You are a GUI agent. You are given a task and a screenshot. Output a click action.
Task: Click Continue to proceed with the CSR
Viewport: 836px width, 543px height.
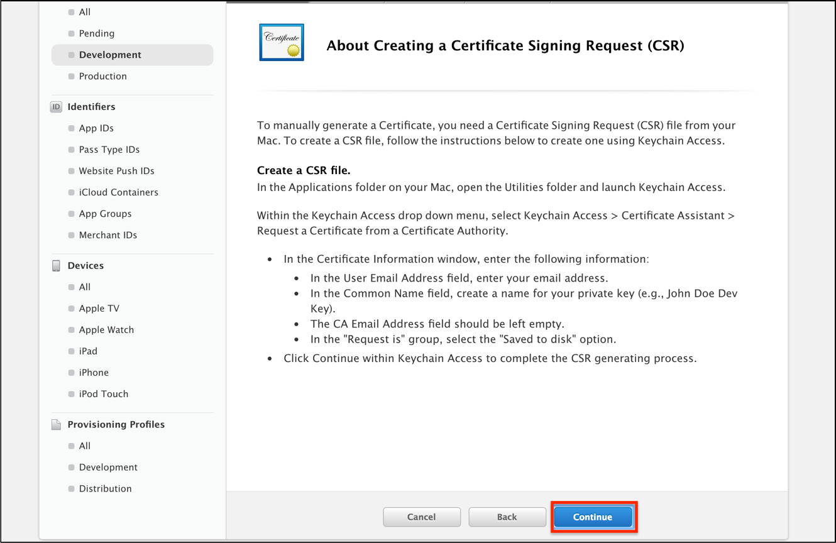(x=593, y=517)
